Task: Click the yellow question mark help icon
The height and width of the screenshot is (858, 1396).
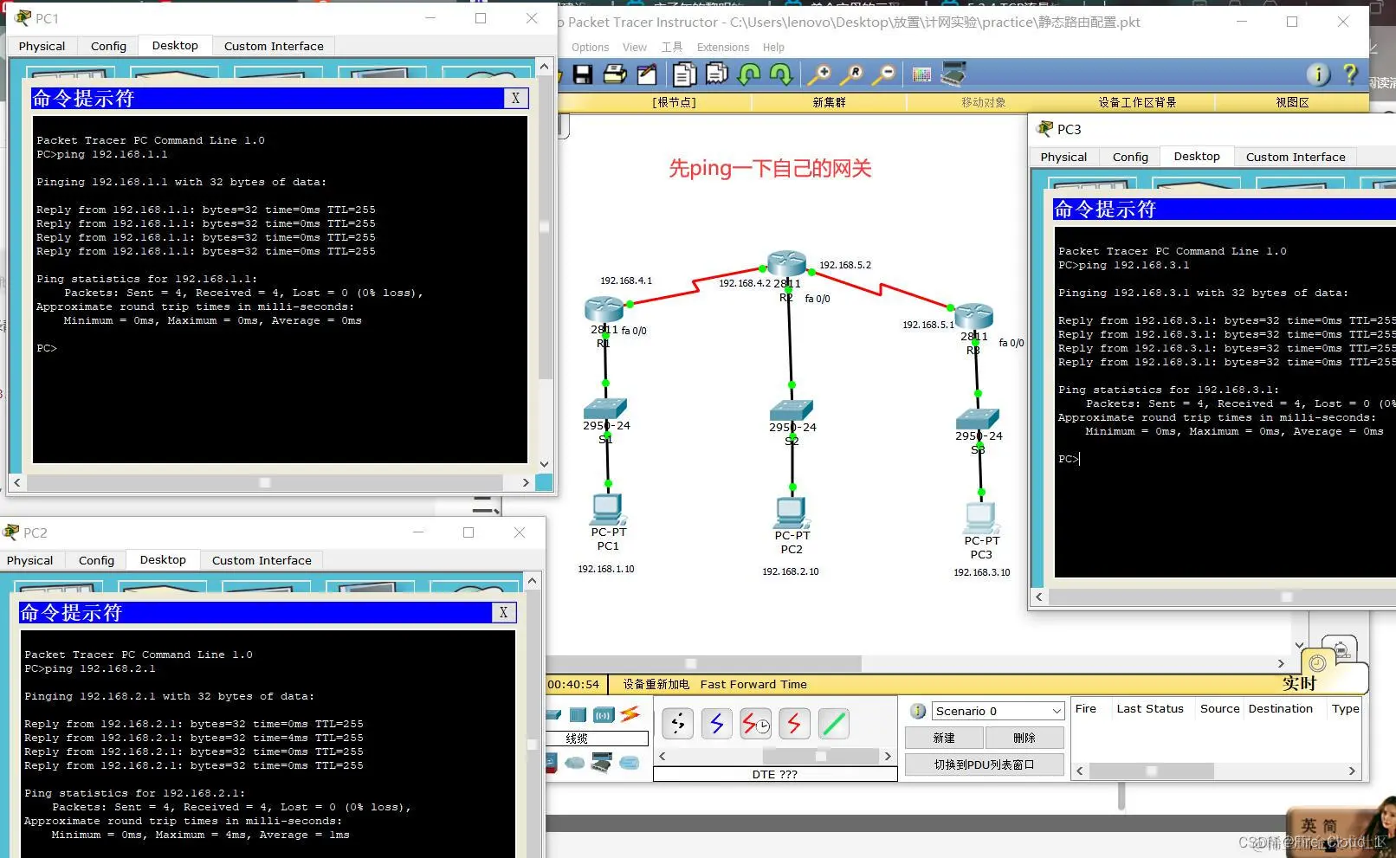Action: pyautogui.click(x=1350, y=74)
